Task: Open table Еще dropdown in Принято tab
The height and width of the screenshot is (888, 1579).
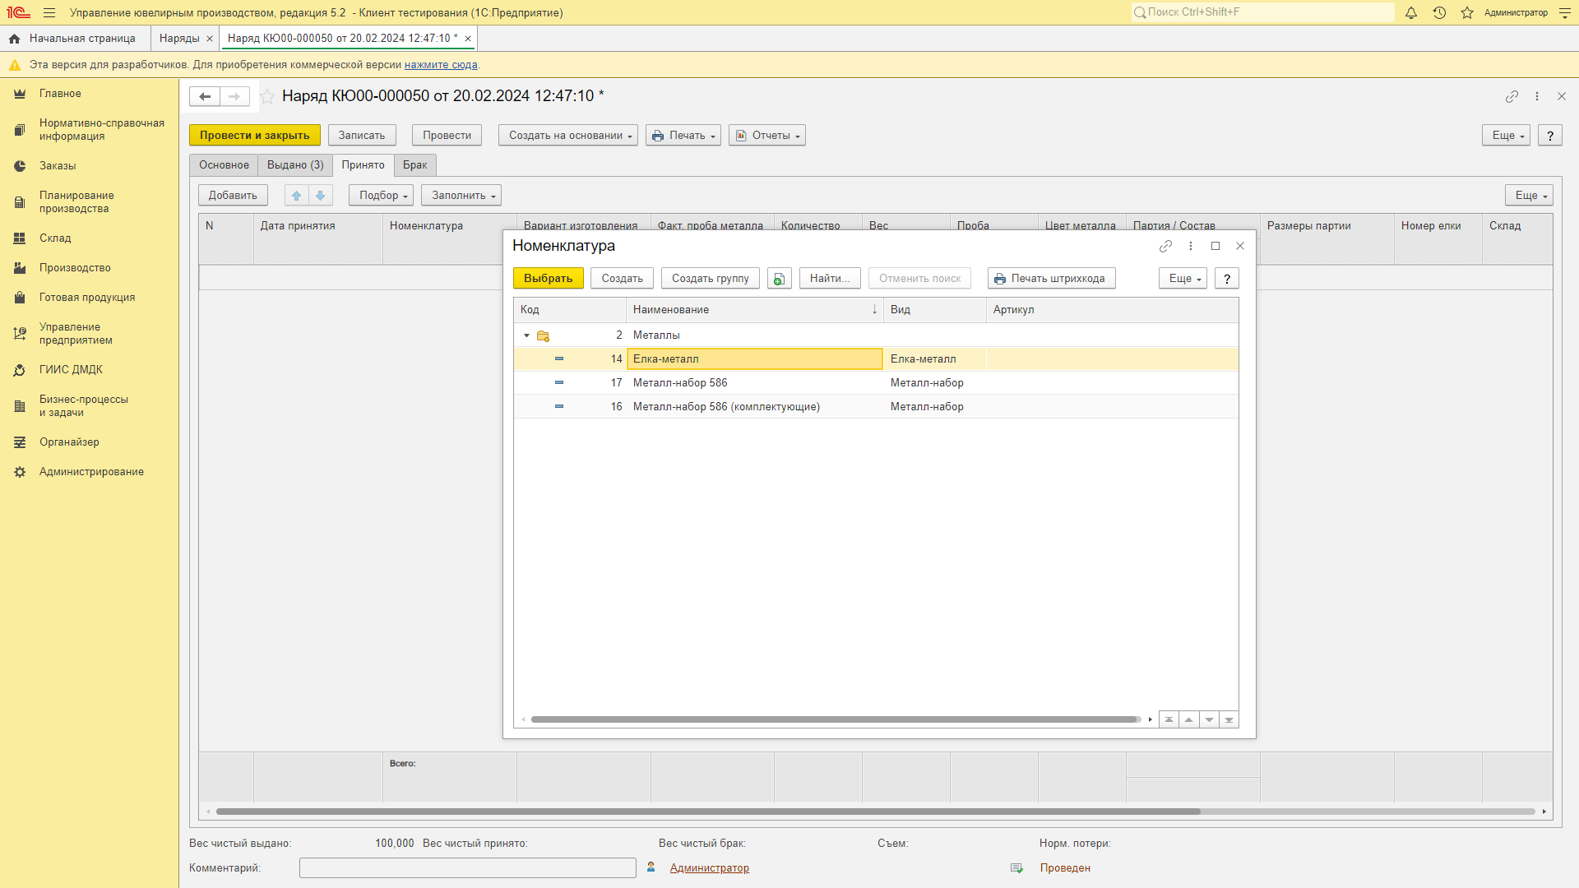Action: tap(1529, 196)
